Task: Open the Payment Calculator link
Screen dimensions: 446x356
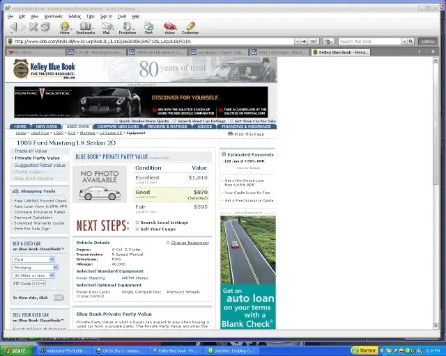Action: point(33,218)
